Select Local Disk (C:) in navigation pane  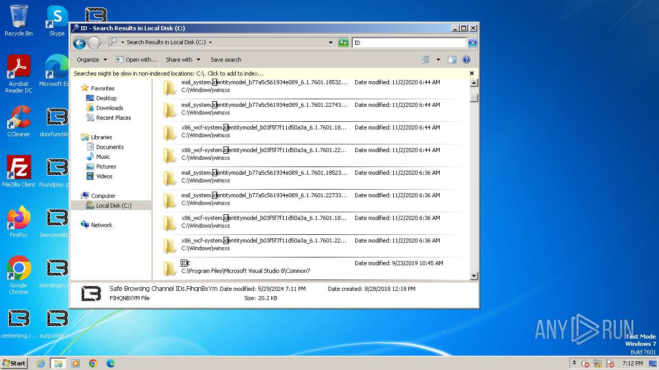tap(113, 206)
